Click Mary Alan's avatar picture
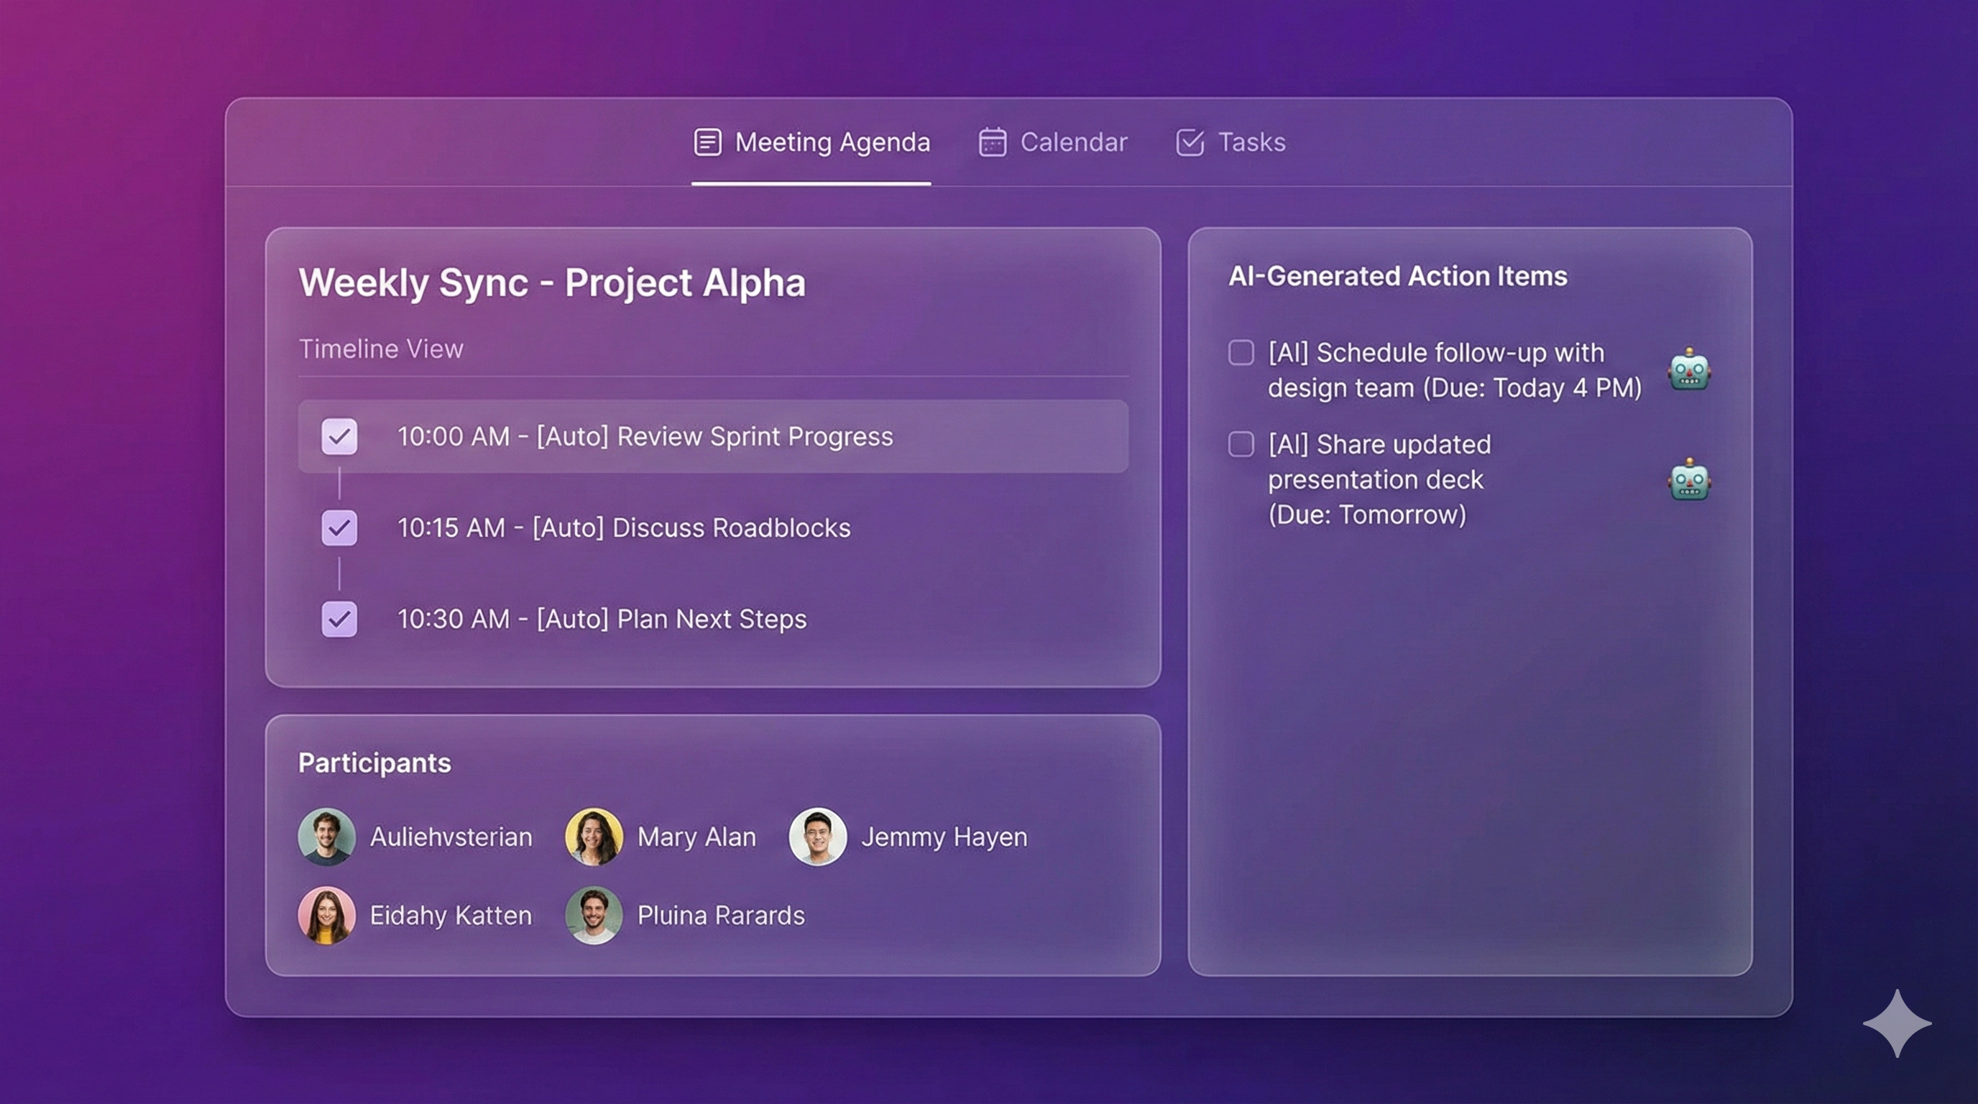1978x1104 pixels. [593, 837]
